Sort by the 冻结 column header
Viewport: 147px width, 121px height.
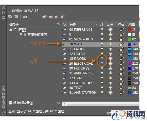pos(110,24)
